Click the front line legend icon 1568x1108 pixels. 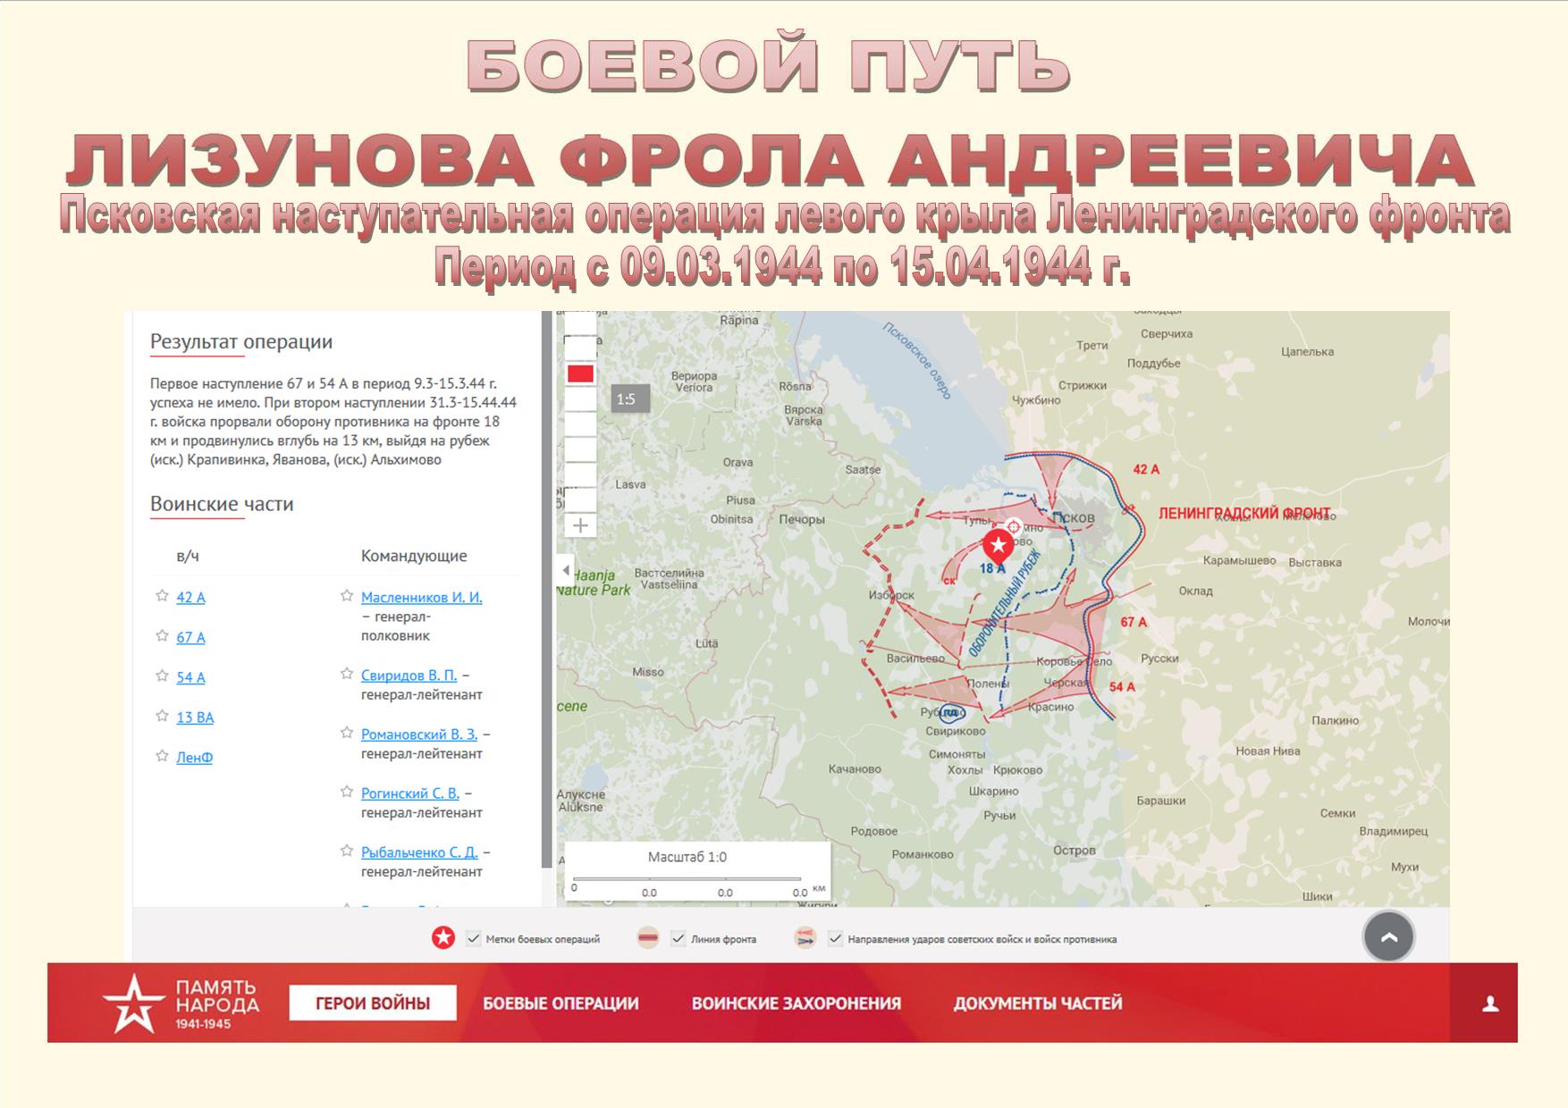(648, 938)
